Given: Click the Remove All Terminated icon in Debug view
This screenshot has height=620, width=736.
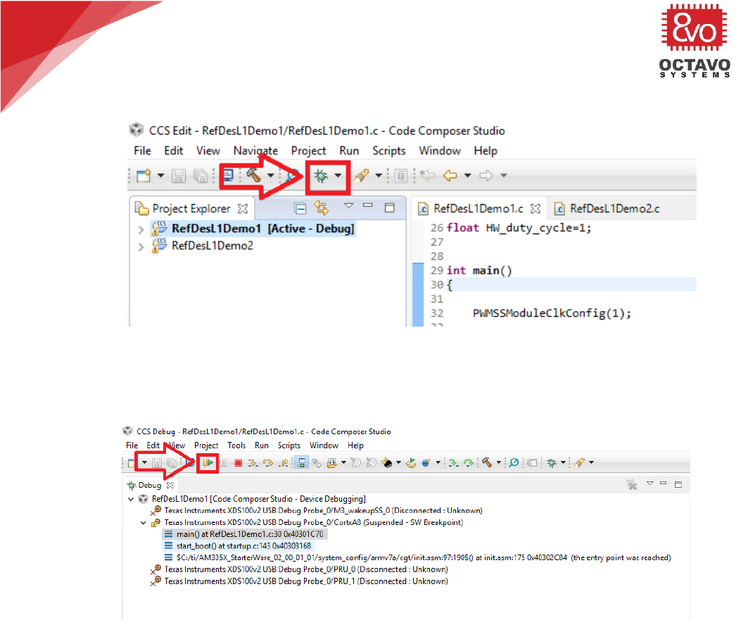Looking at the screenshot, I should click(633, 485).
